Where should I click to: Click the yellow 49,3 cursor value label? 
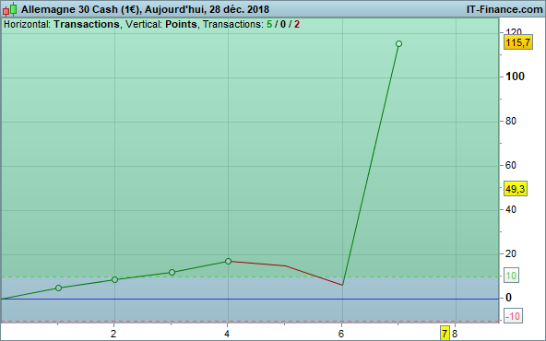(x=516, y=189)
